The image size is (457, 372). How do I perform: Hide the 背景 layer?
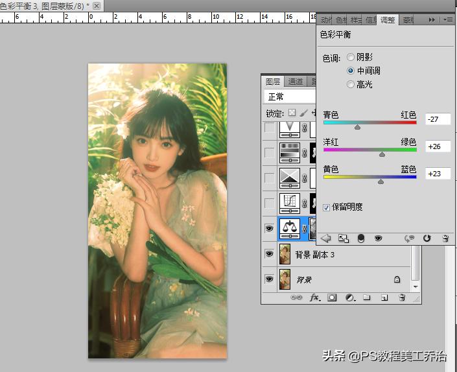pos(269,279)
